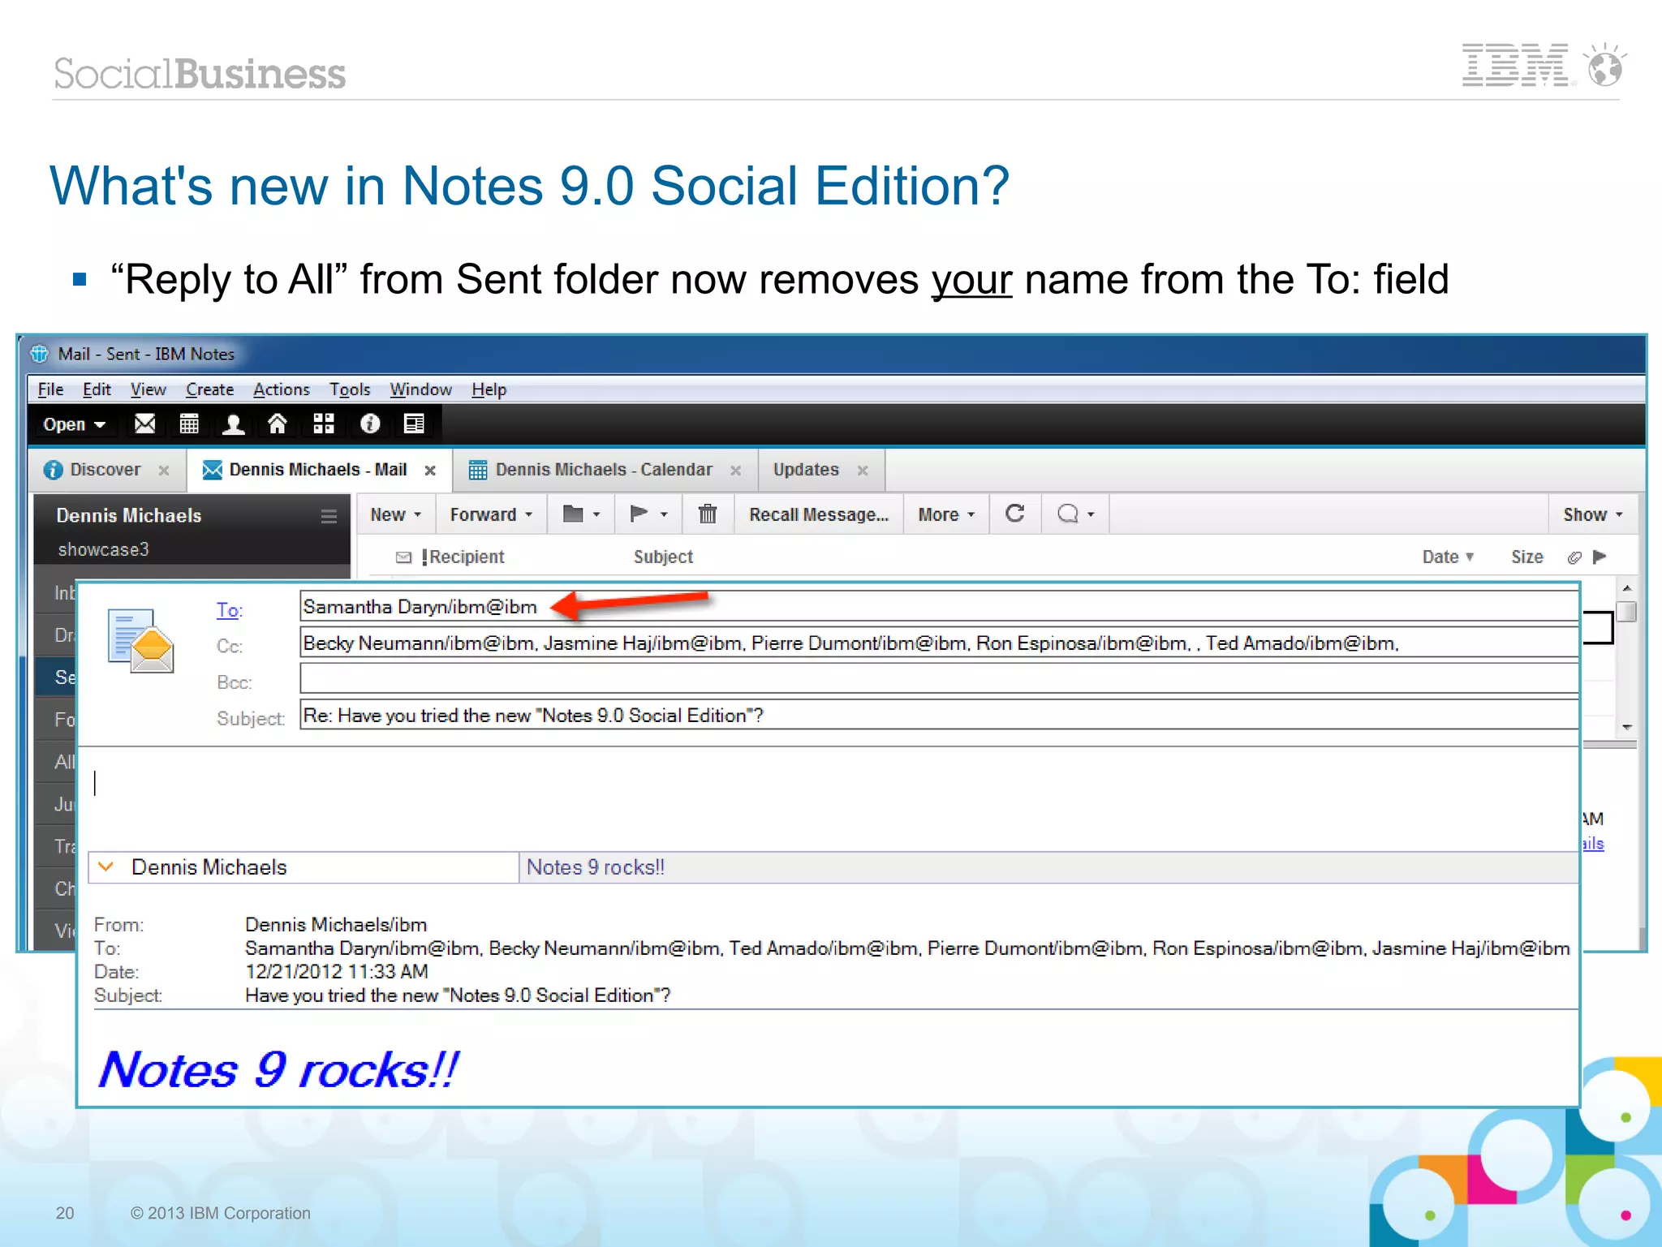Click the trash delete icon
The height and width of the screenshot is (1247, 1662).
click(x=708, y=514)
